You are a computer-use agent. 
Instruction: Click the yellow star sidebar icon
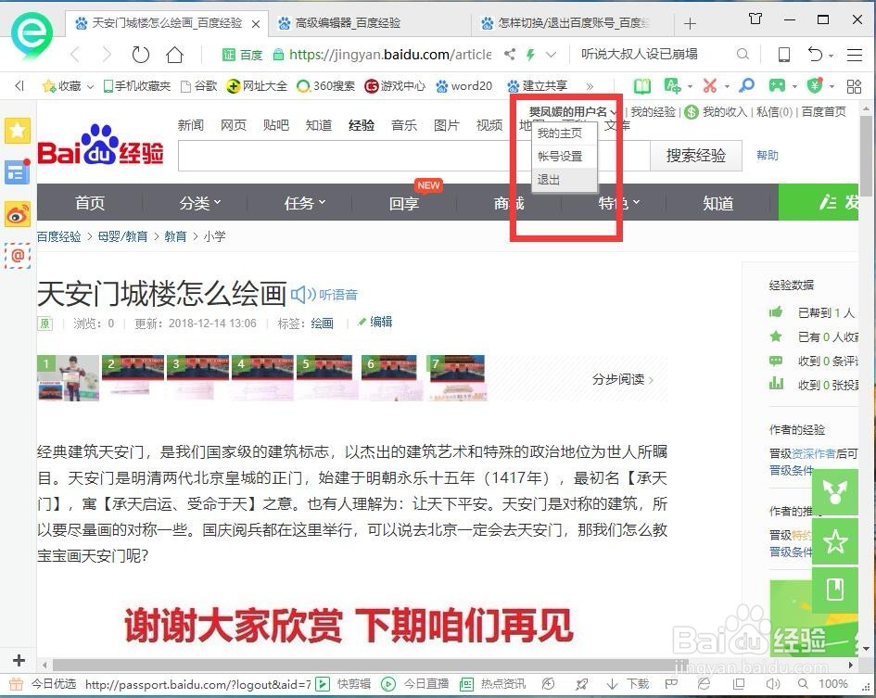[x=18, y=131]
